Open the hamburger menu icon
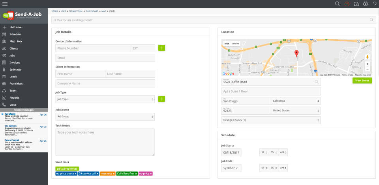Screen dimensions: 379x185 click(5, 4)
